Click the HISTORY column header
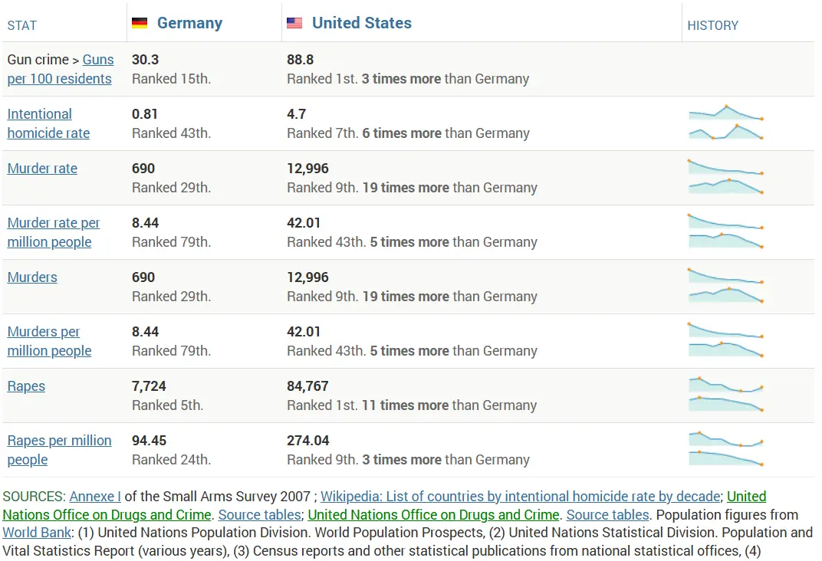 pos(712,25)
